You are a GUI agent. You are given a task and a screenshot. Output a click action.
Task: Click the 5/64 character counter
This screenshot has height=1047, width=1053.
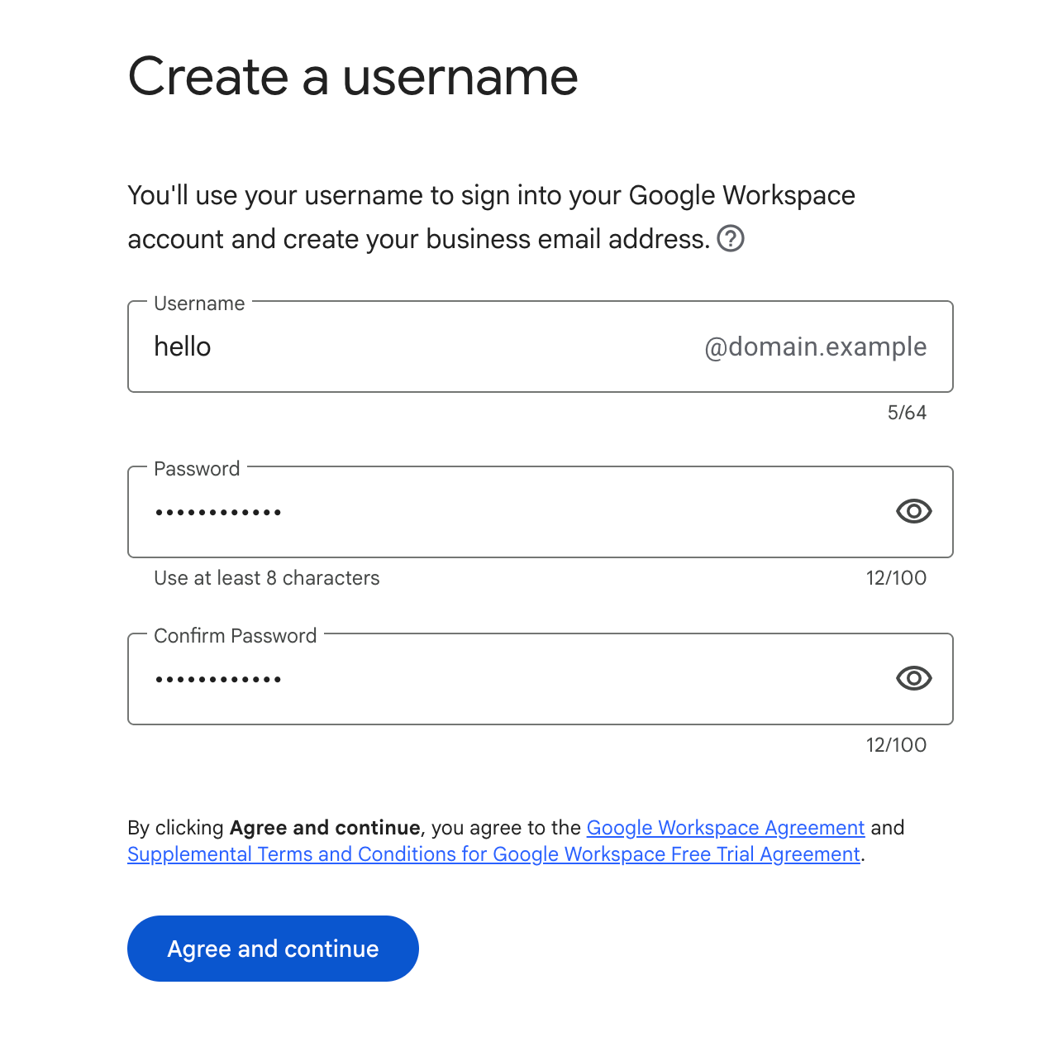point(907,413)
